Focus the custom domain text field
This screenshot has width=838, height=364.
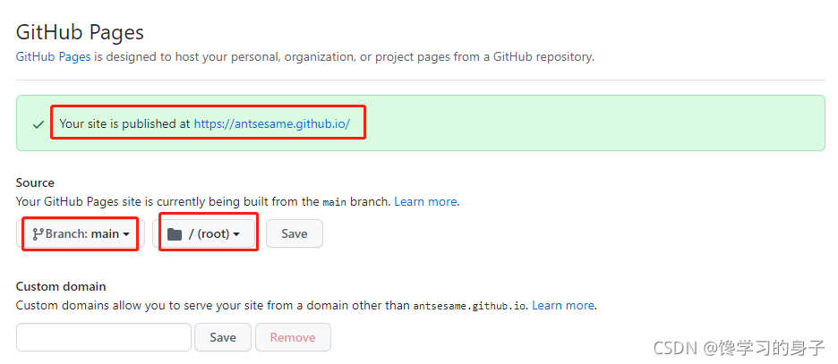point(104,337)
